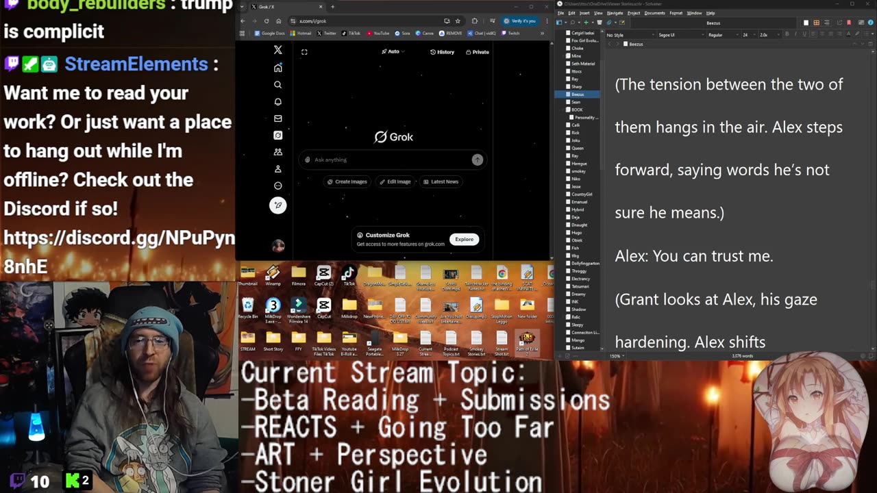Open the More circle icon in X sidebar
The height and width of the screenshot is (493, 877).
pyautogui.click(x=277, y=186)
